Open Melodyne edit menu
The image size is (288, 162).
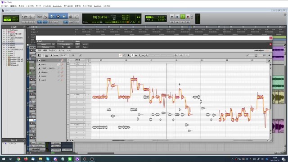[45, 50]
